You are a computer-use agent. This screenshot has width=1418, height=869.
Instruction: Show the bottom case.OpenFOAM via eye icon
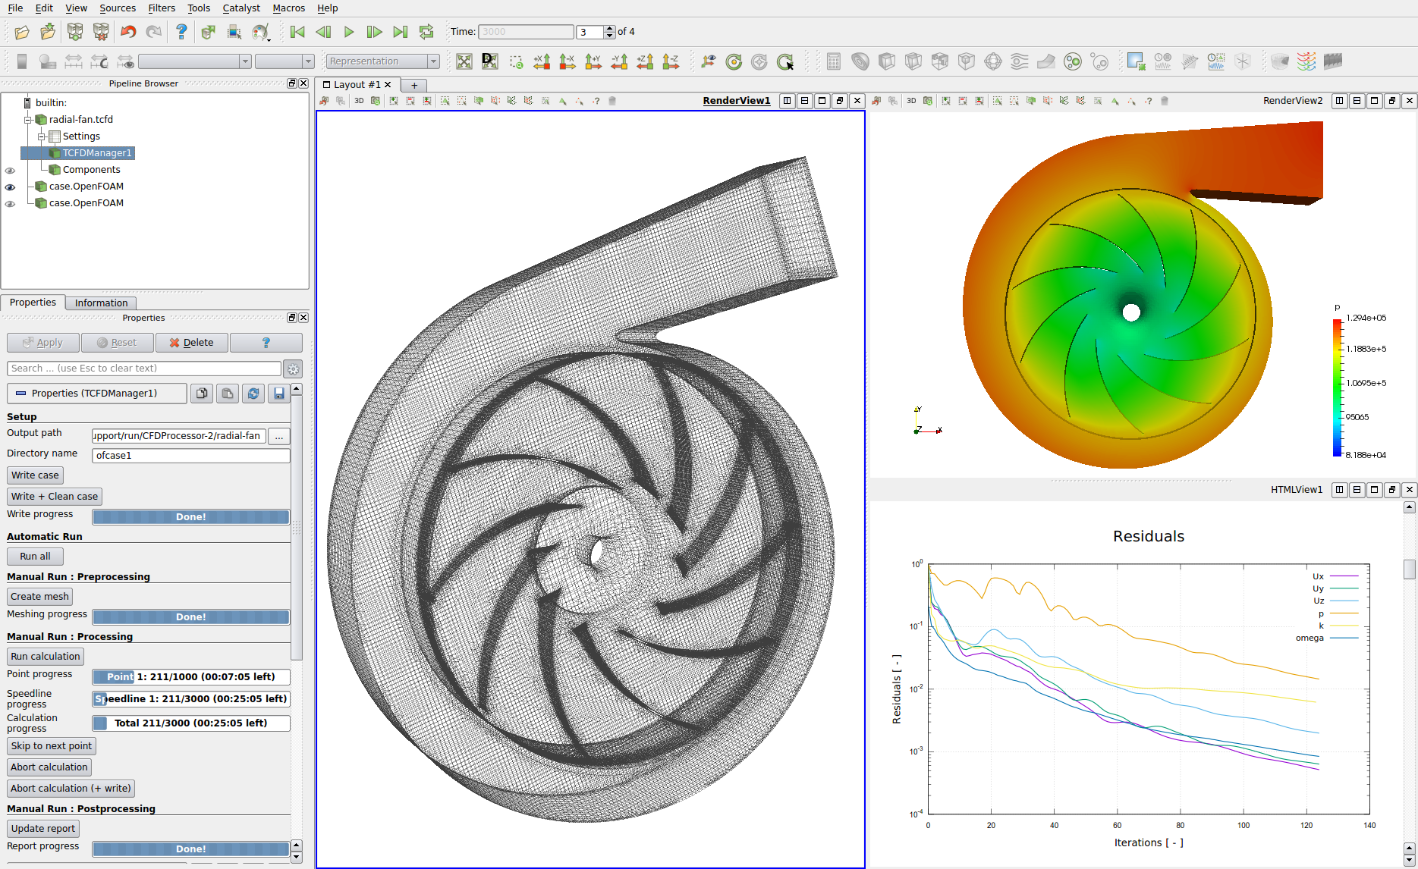point(10,204)
